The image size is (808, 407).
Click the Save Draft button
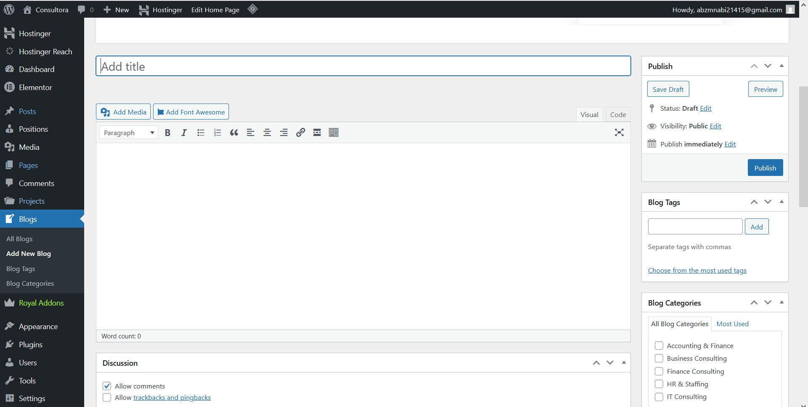(668, 89)
